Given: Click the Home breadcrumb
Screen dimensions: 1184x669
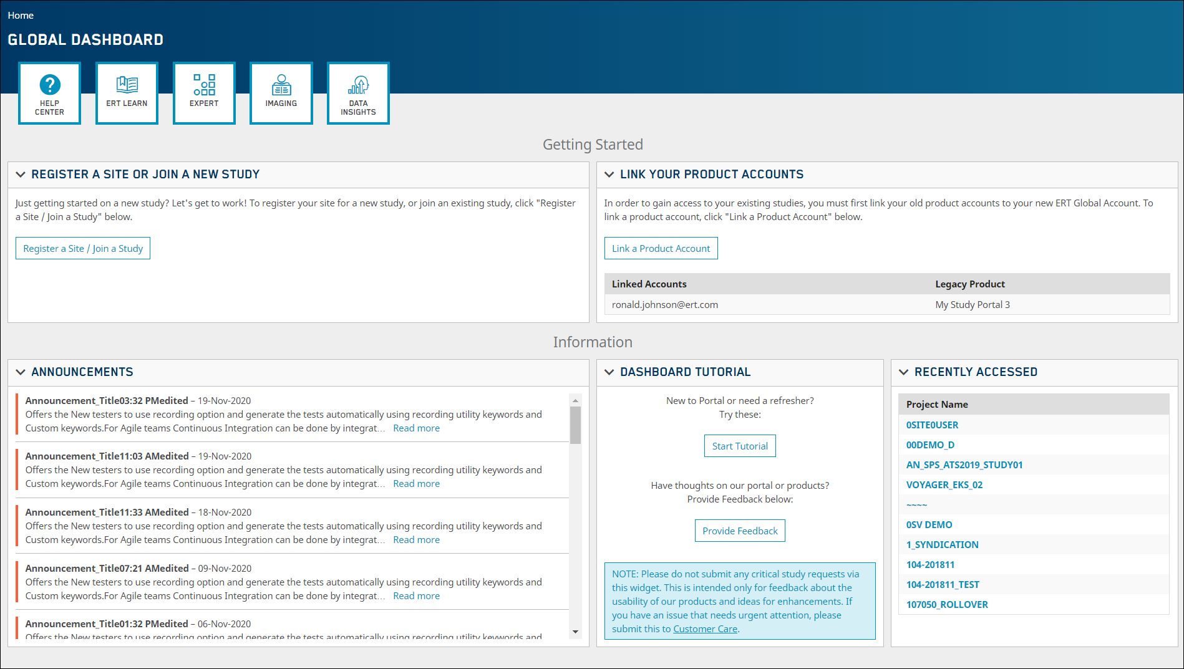Looking at the screenshot, I should [21, 16].
